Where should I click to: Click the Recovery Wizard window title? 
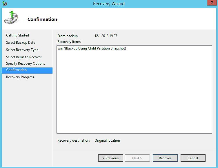[x=109, y=3]
